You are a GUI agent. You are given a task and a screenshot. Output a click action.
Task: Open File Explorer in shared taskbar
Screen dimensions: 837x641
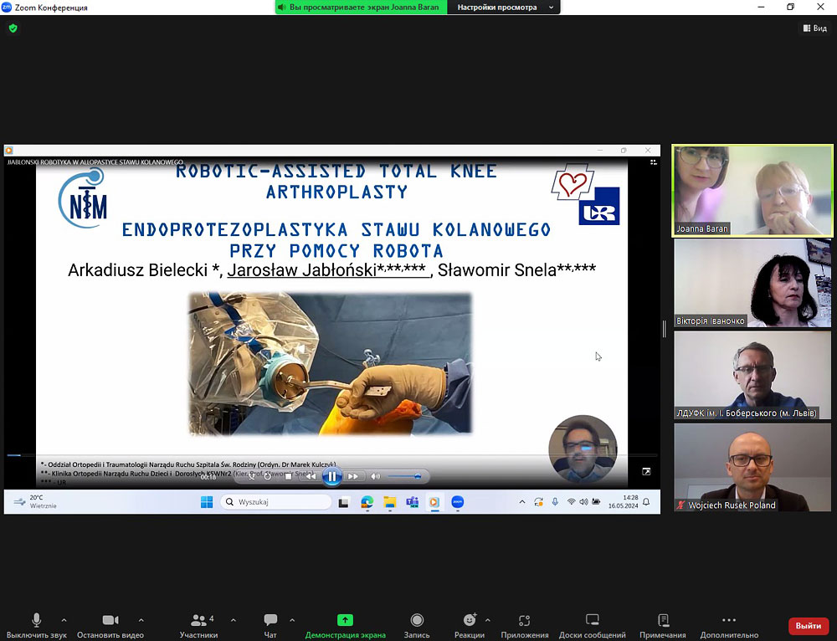390,502
